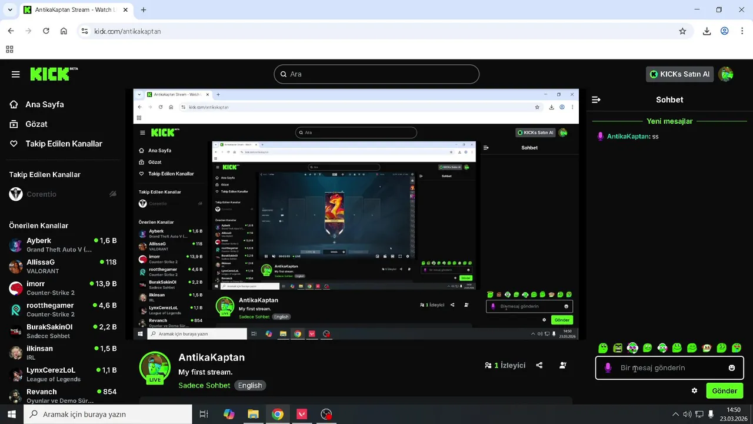The image size is (753, 424).
Task: Open the user avatar menu in header
Action: coord(727,74)
